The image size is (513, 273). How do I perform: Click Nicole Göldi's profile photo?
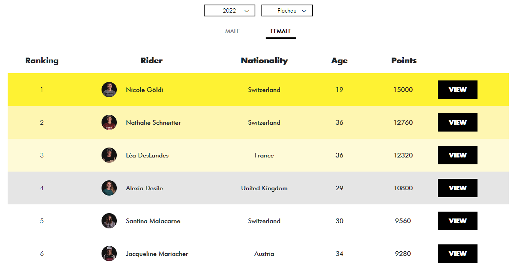tap(109, 90)
